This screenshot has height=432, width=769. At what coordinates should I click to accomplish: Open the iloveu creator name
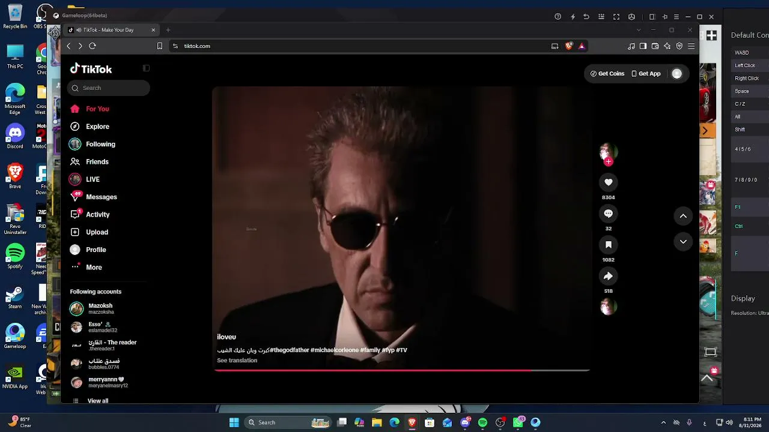pyautogui.click(x=226, y=337)
